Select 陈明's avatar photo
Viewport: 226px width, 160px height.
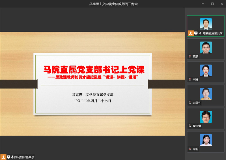[x=206, y=140]
